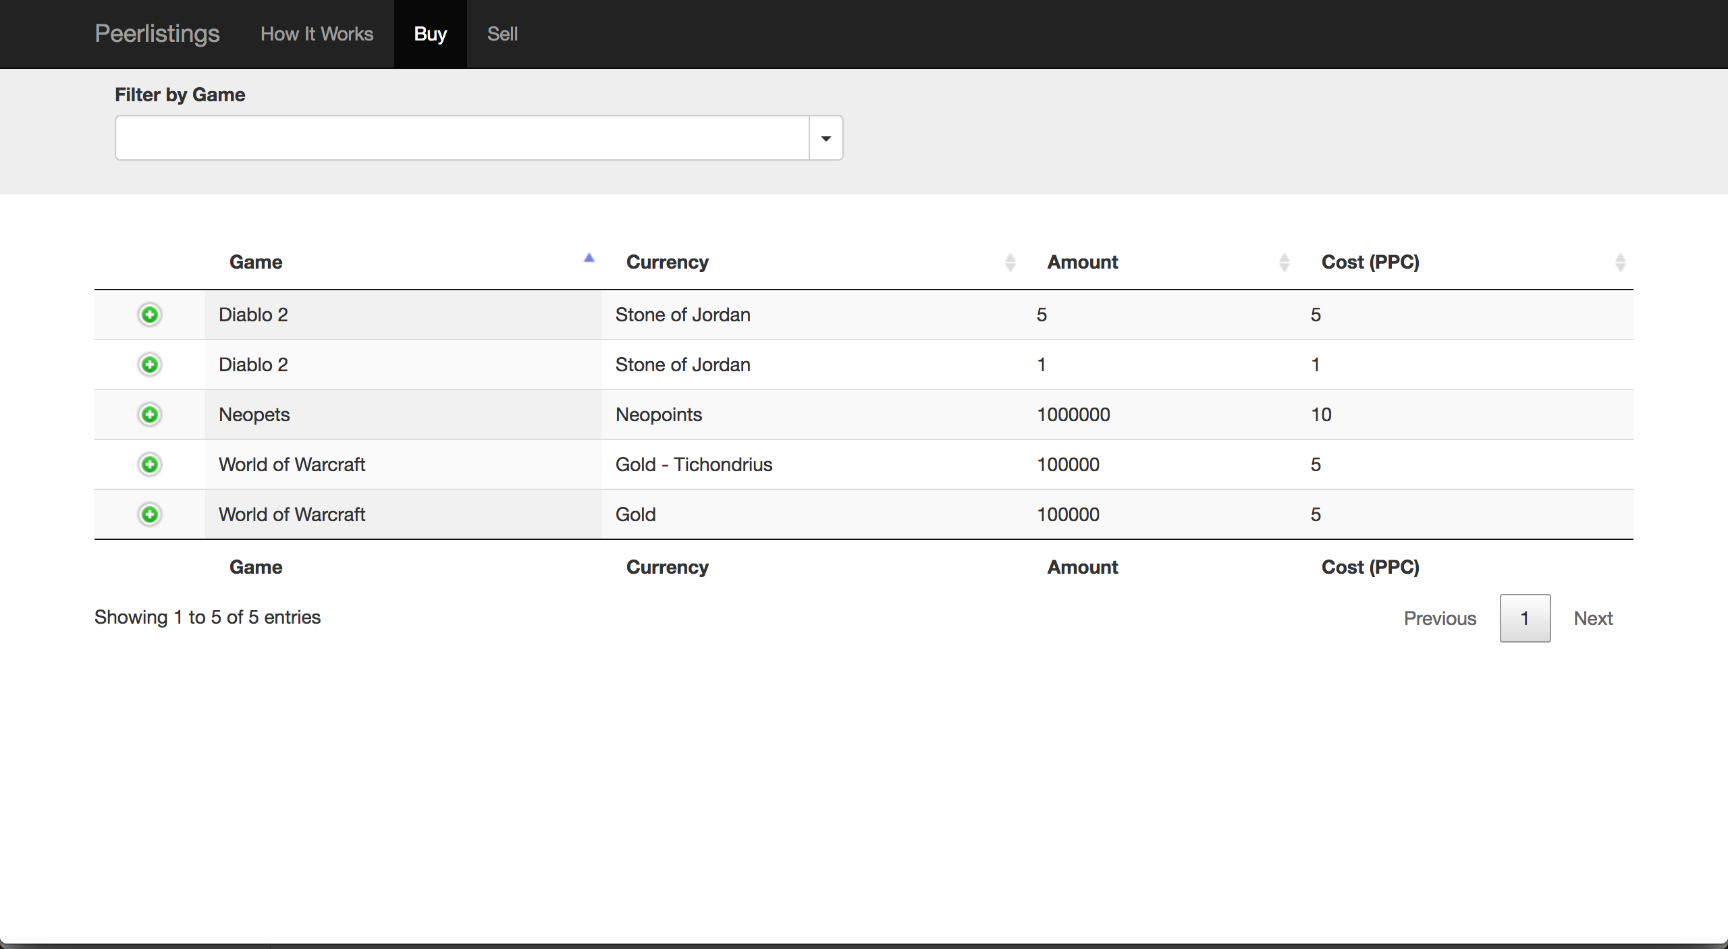The image size is (1728, 949).
Task: Expand Gold - Tichondrius row plus icon
Action: pos(150,464)
